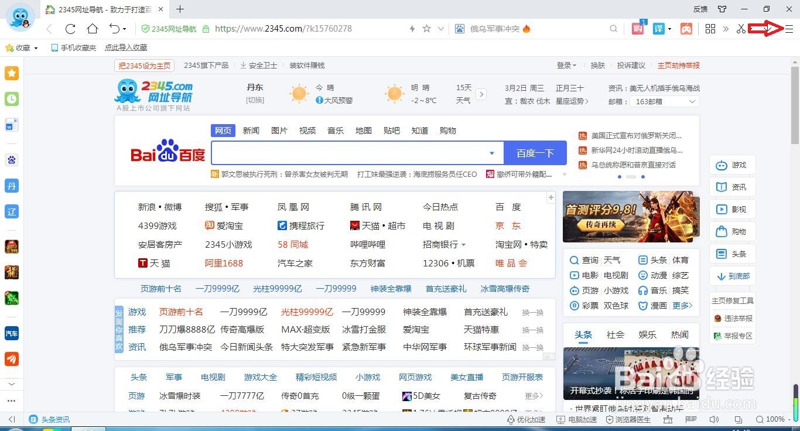
Task: Switch to the 新闻 search tab
Action: tap(251, 130)
